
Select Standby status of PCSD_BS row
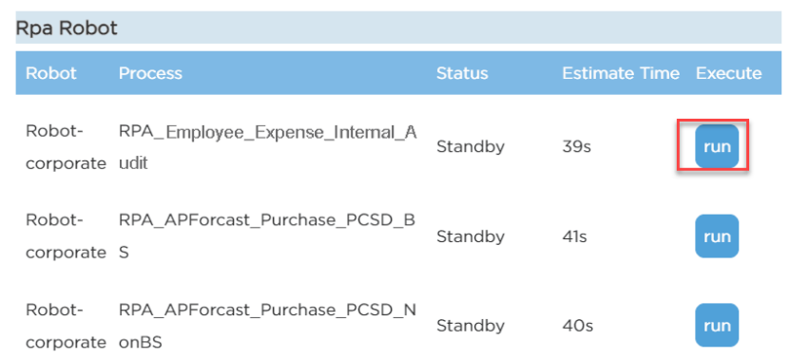coord(470,236)
